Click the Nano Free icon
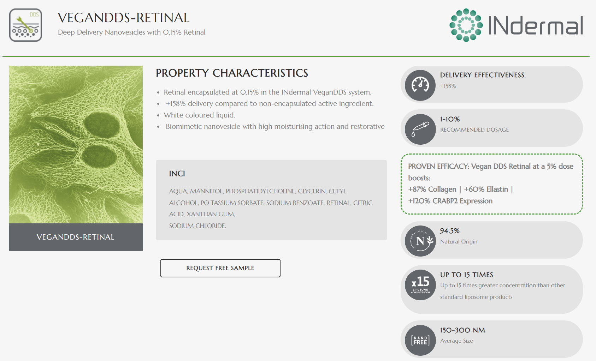The image size is (596, 361). (420, 340)
